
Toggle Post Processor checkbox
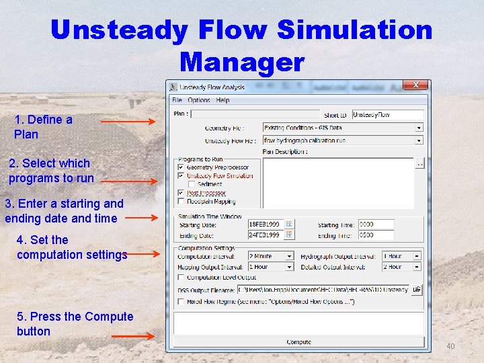click(x=182, y=193)
